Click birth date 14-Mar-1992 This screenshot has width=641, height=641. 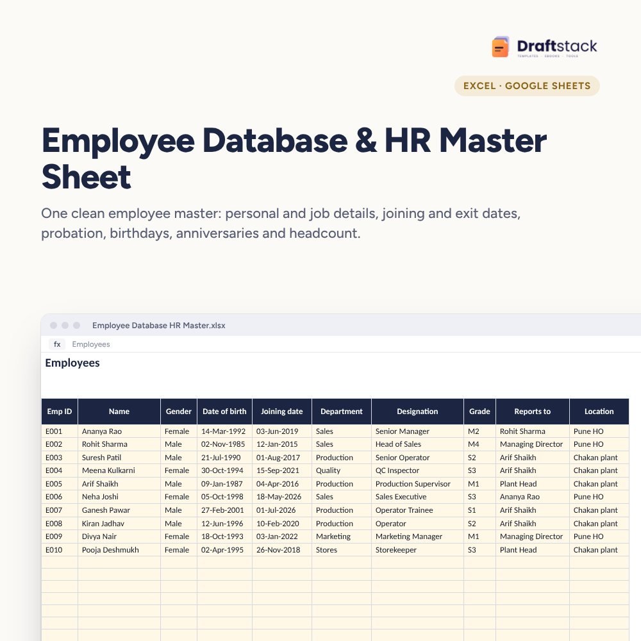pos(223,431)
